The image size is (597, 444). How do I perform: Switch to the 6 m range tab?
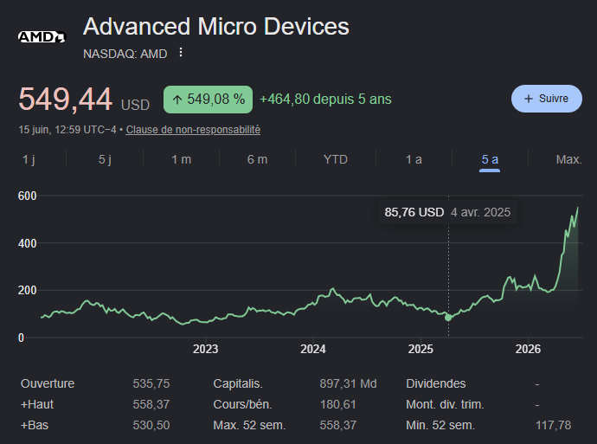pos(257,159)
